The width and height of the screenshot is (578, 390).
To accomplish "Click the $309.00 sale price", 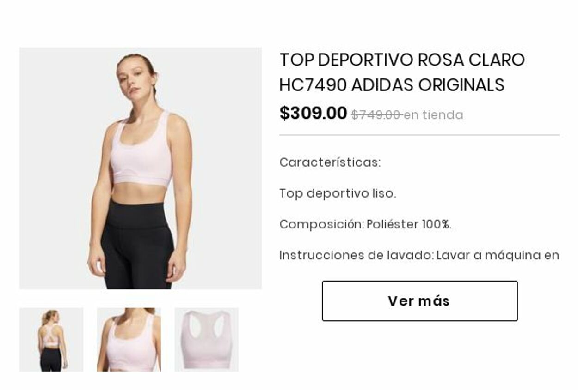I will tap(313, 113).
